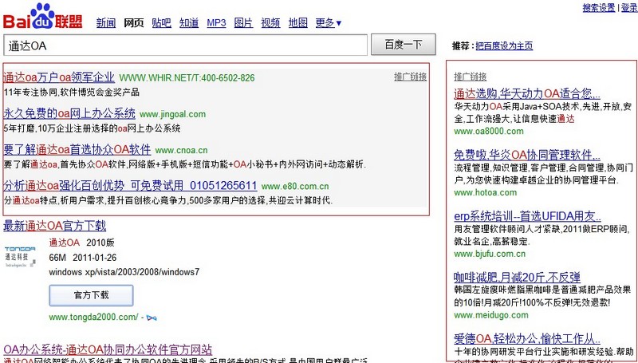Screen dimensions: 638x363
Task: Switch to the 图片 images tab
Action: [x=243, y=23]
